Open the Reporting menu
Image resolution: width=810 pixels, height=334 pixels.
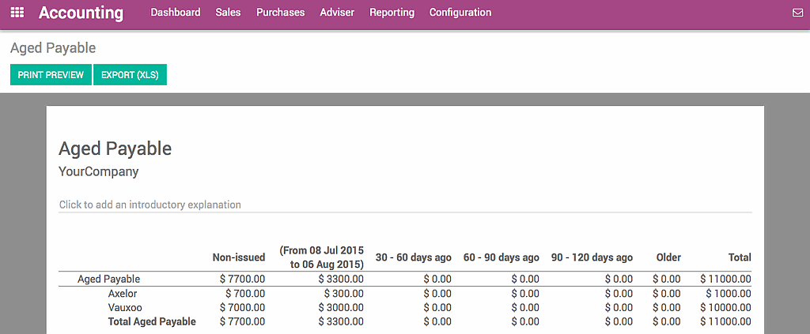pyautogui.click(x=392, y=13)
